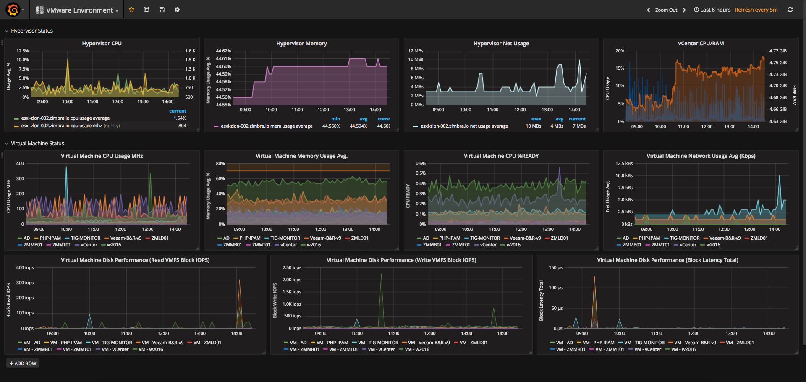Toggle esxi-zlon-002 cpu usage average series

pyautogui.click(x=65, y=118)
